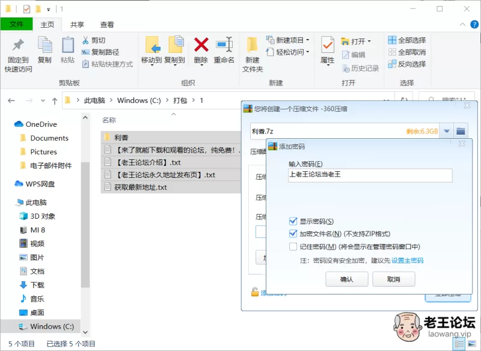Click the 确认 button
481x351 pixels.
[347, 279]
